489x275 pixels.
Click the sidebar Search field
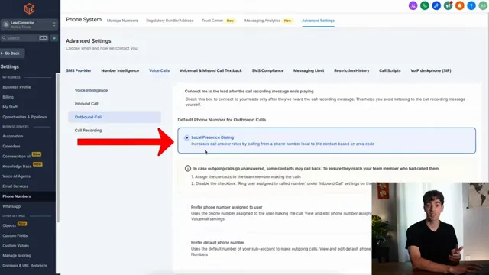24,38
